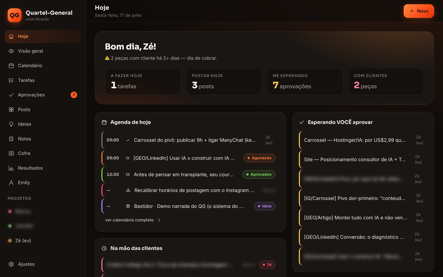Click the 7d overdue badge
This screenshot has width=443, height=277.
pos(267,265)
